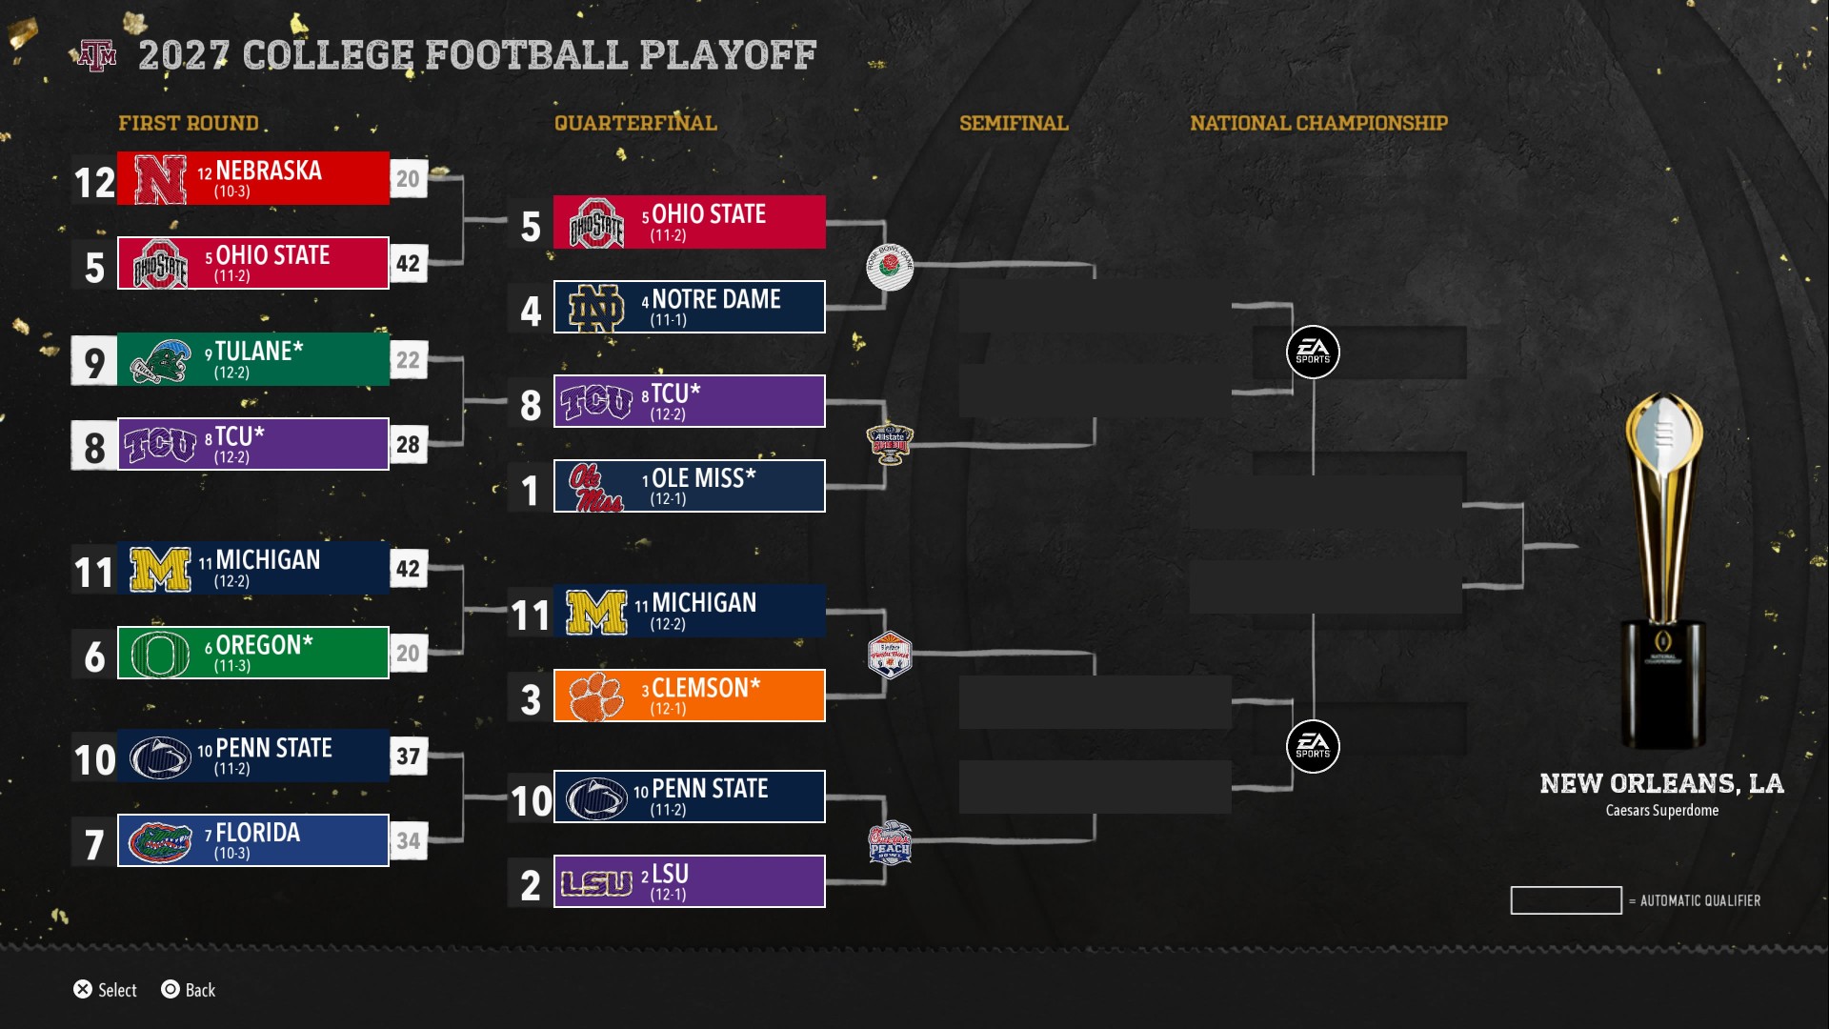The height and width of the screenshot is (1029, 1829).
Task: Select the upper EA Sports semifinal badge
Action: click(x=1313, y=352)
